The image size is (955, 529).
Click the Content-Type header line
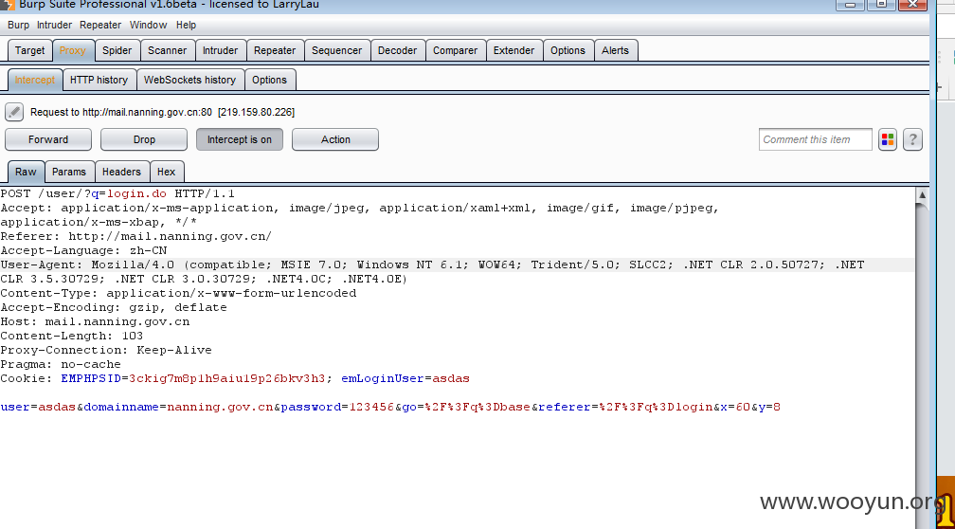[178, 293]
